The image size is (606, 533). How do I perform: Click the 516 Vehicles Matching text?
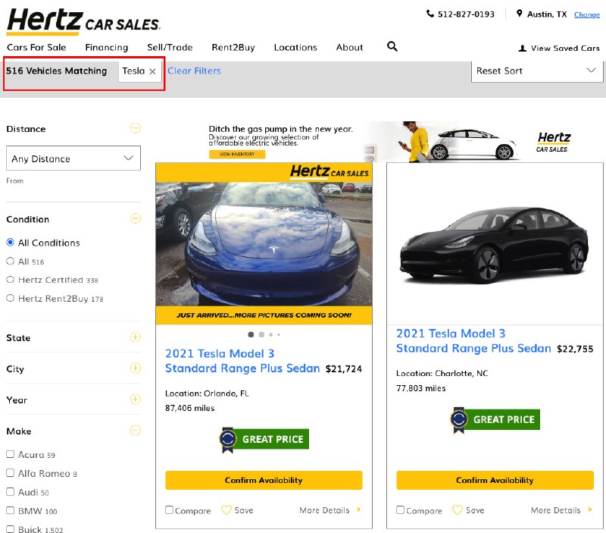click(56, 71)
